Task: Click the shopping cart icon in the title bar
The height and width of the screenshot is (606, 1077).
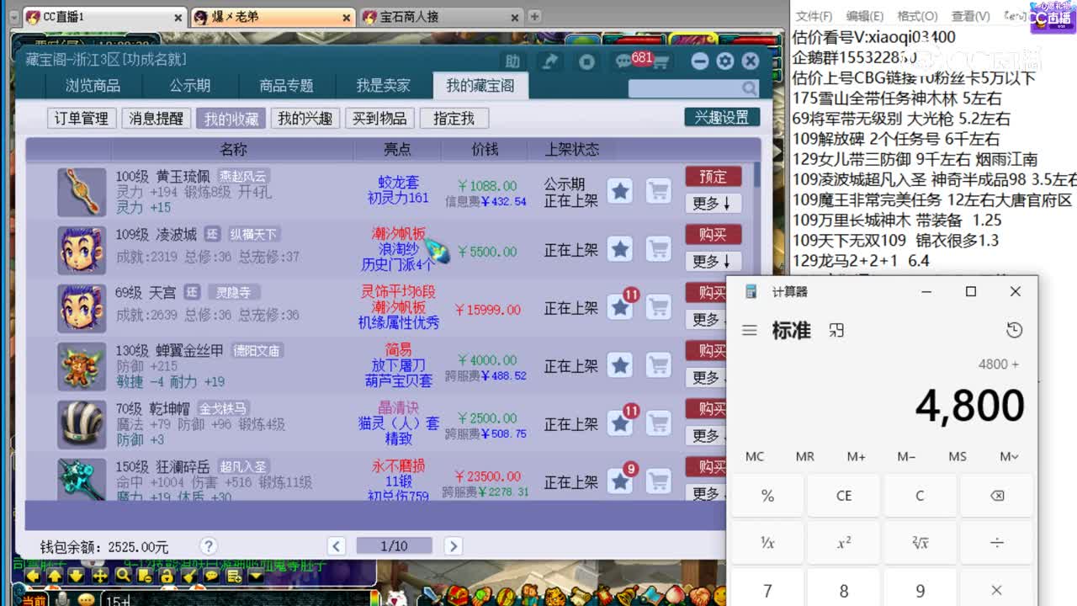Action: (x=663, y=61)
